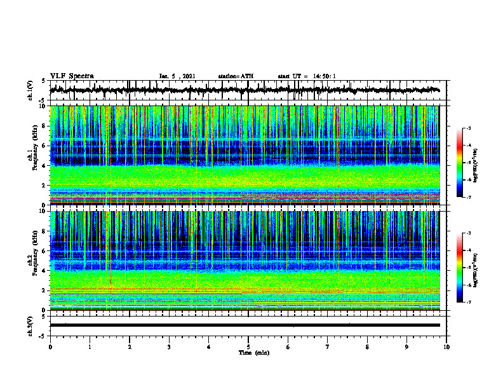Click the "Time (min)" axis label
Image resolution: width=503 pixels, height=389 pixels.
point(254,353)
